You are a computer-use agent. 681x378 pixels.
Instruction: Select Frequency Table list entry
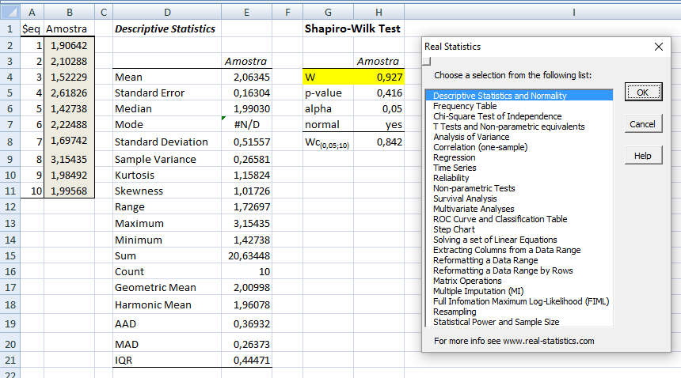(519, 106)
